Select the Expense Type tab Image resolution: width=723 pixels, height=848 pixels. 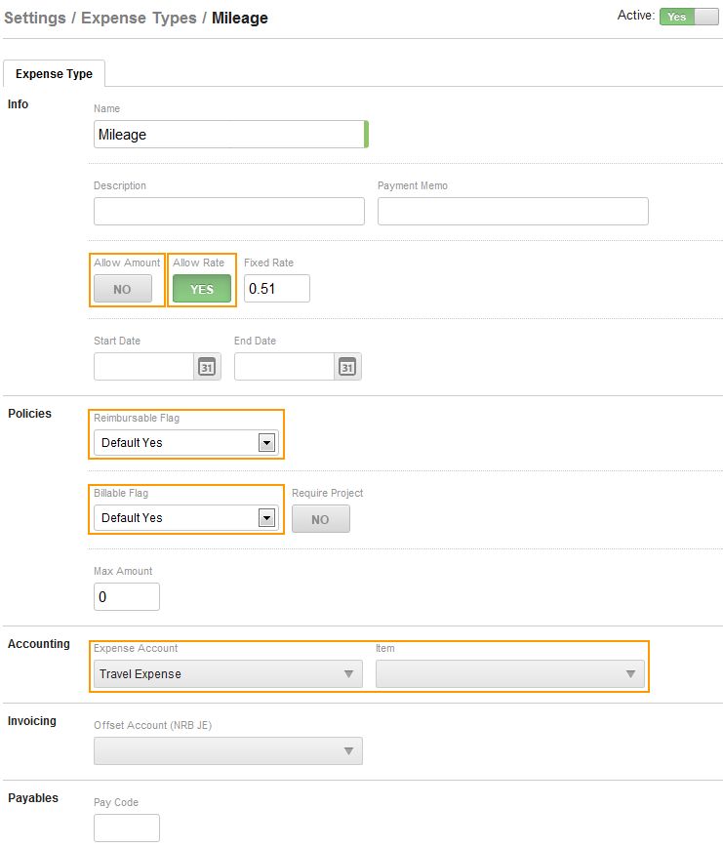[x=55, y=74]
